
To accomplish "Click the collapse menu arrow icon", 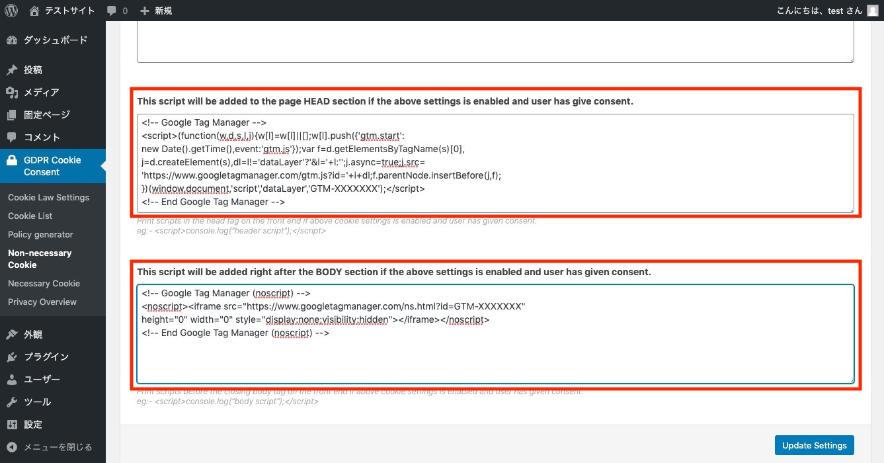I will click(x=12, y=447).
